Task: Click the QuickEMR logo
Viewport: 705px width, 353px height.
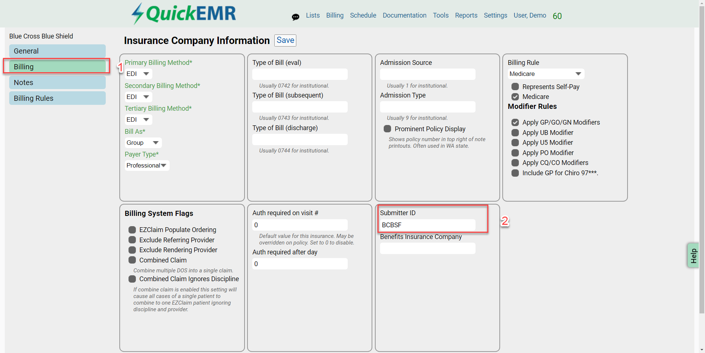Action: point(184,14)
